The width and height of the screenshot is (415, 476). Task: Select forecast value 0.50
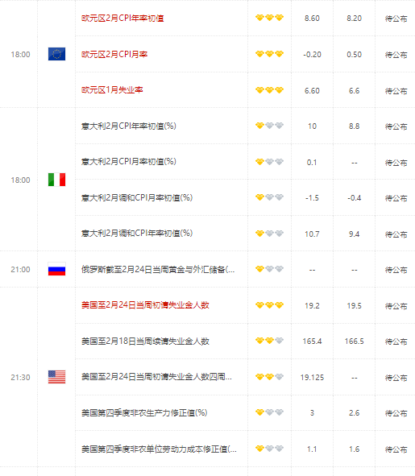pyautogui.click(x=355, y=54)
